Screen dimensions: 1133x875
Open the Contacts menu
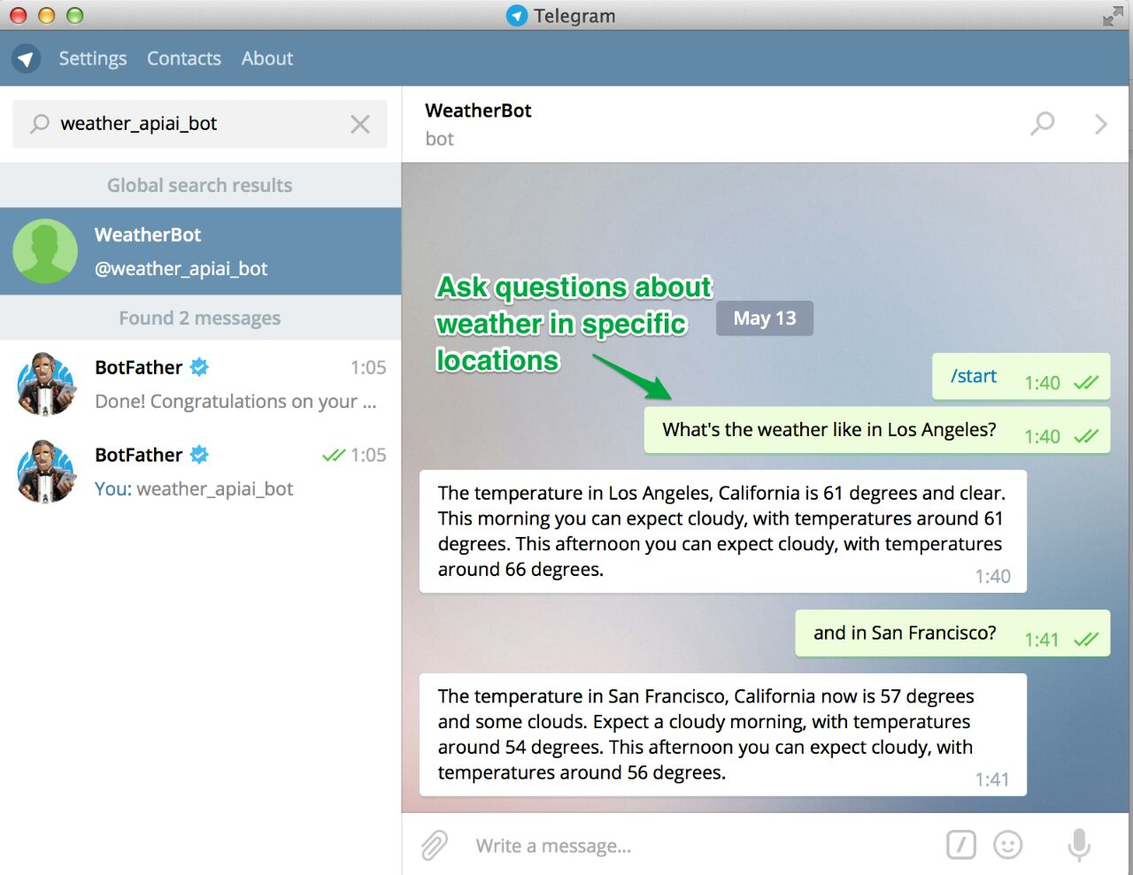coord(184,58)
